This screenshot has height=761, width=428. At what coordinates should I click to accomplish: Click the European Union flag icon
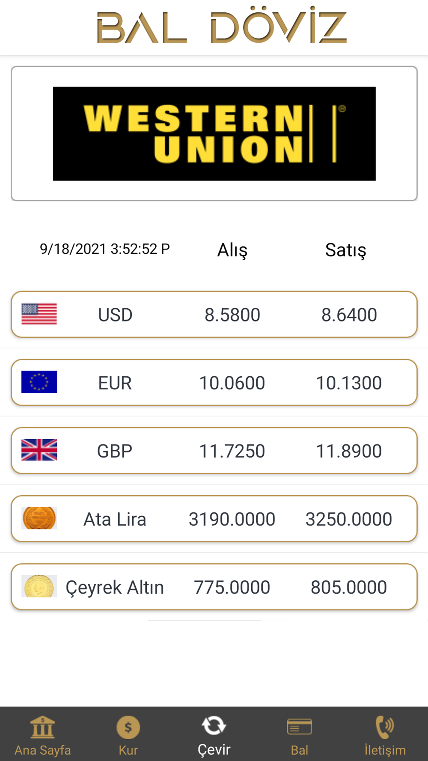coord(39,382)
